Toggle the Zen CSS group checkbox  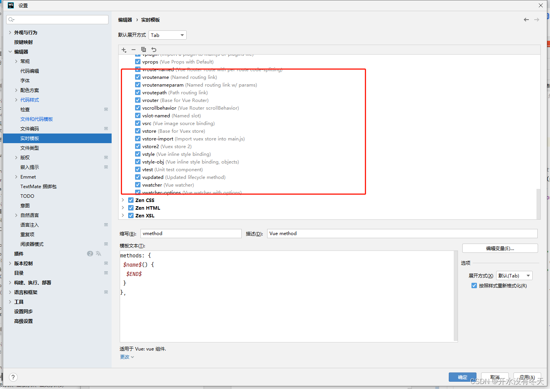pyautogui.click(x=131, y=200)
